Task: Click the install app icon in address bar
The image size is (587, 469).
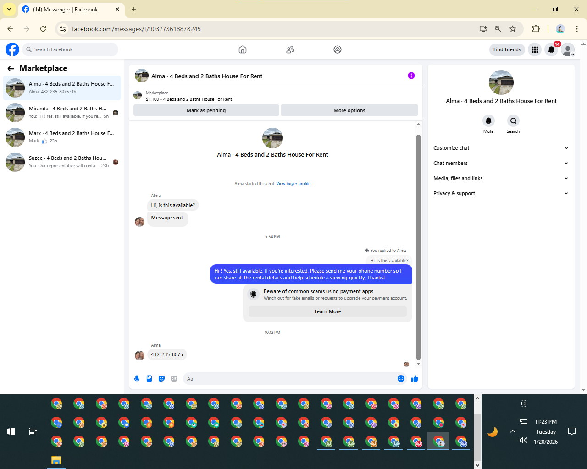Action: click(483, 29)
